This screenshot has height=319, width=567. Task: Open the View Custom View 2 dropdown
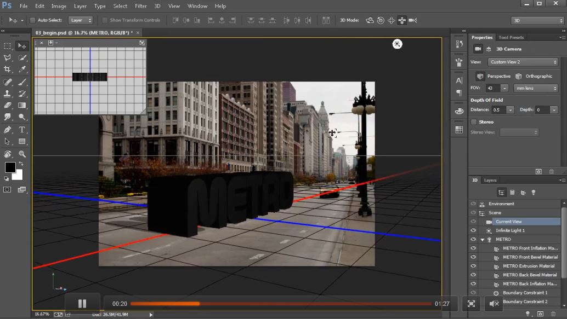pyautogui.click(x=523, y=62)
